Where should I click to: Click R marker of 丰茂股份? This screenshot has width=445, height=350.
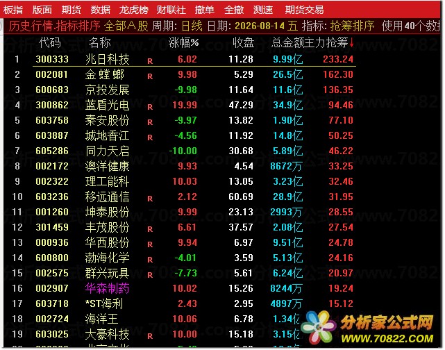pos(150,229)
